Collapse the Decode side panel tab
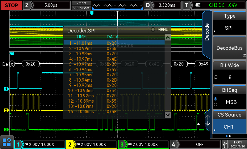 pyautogui.click(x=207, y=32)
